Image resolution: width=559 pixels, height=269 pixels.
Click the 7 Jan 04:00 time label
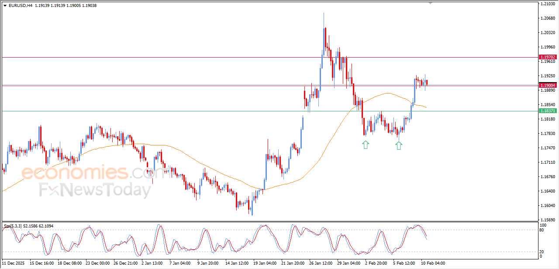click(180, 263)
